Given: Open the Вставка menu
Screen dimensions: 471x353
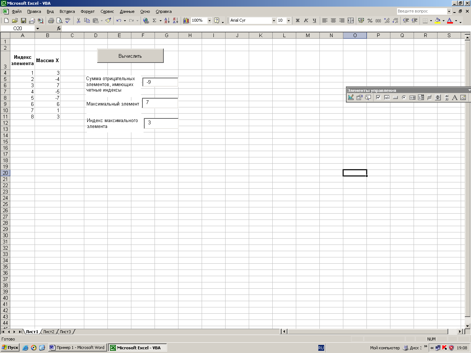Looking at the screenshot, I should click(x=67, y=11).
